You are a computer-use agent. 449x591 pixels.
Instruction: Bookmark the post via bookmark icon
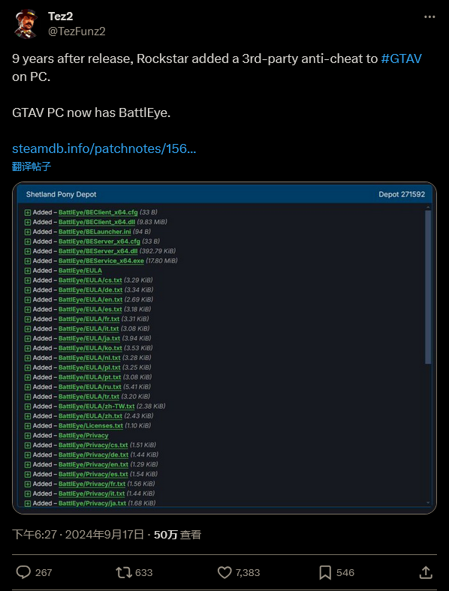click(325, 572)
